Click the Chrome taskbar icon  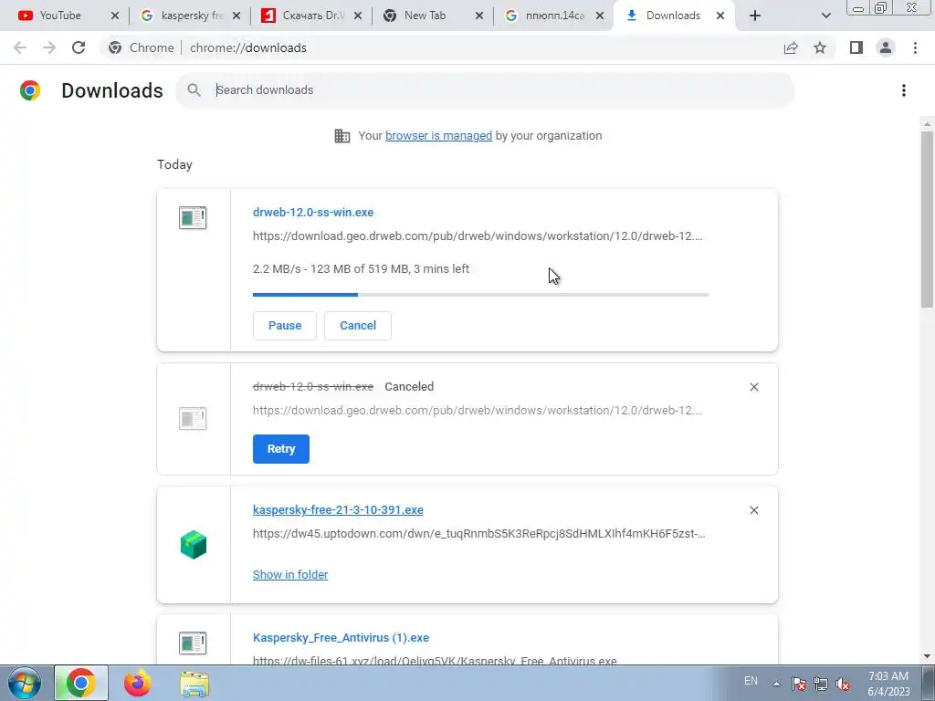pos(81,683)
